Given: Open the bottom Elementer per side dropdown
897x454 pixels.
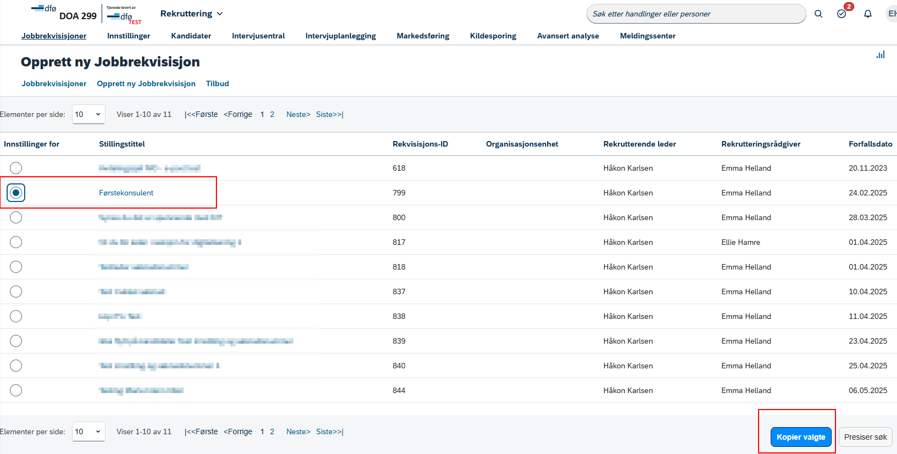Looking at the screenshot, I should click(88, 431).
